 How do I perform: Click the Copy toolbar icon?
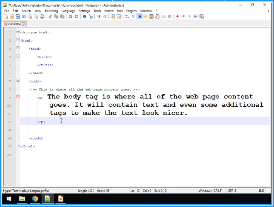56,17
